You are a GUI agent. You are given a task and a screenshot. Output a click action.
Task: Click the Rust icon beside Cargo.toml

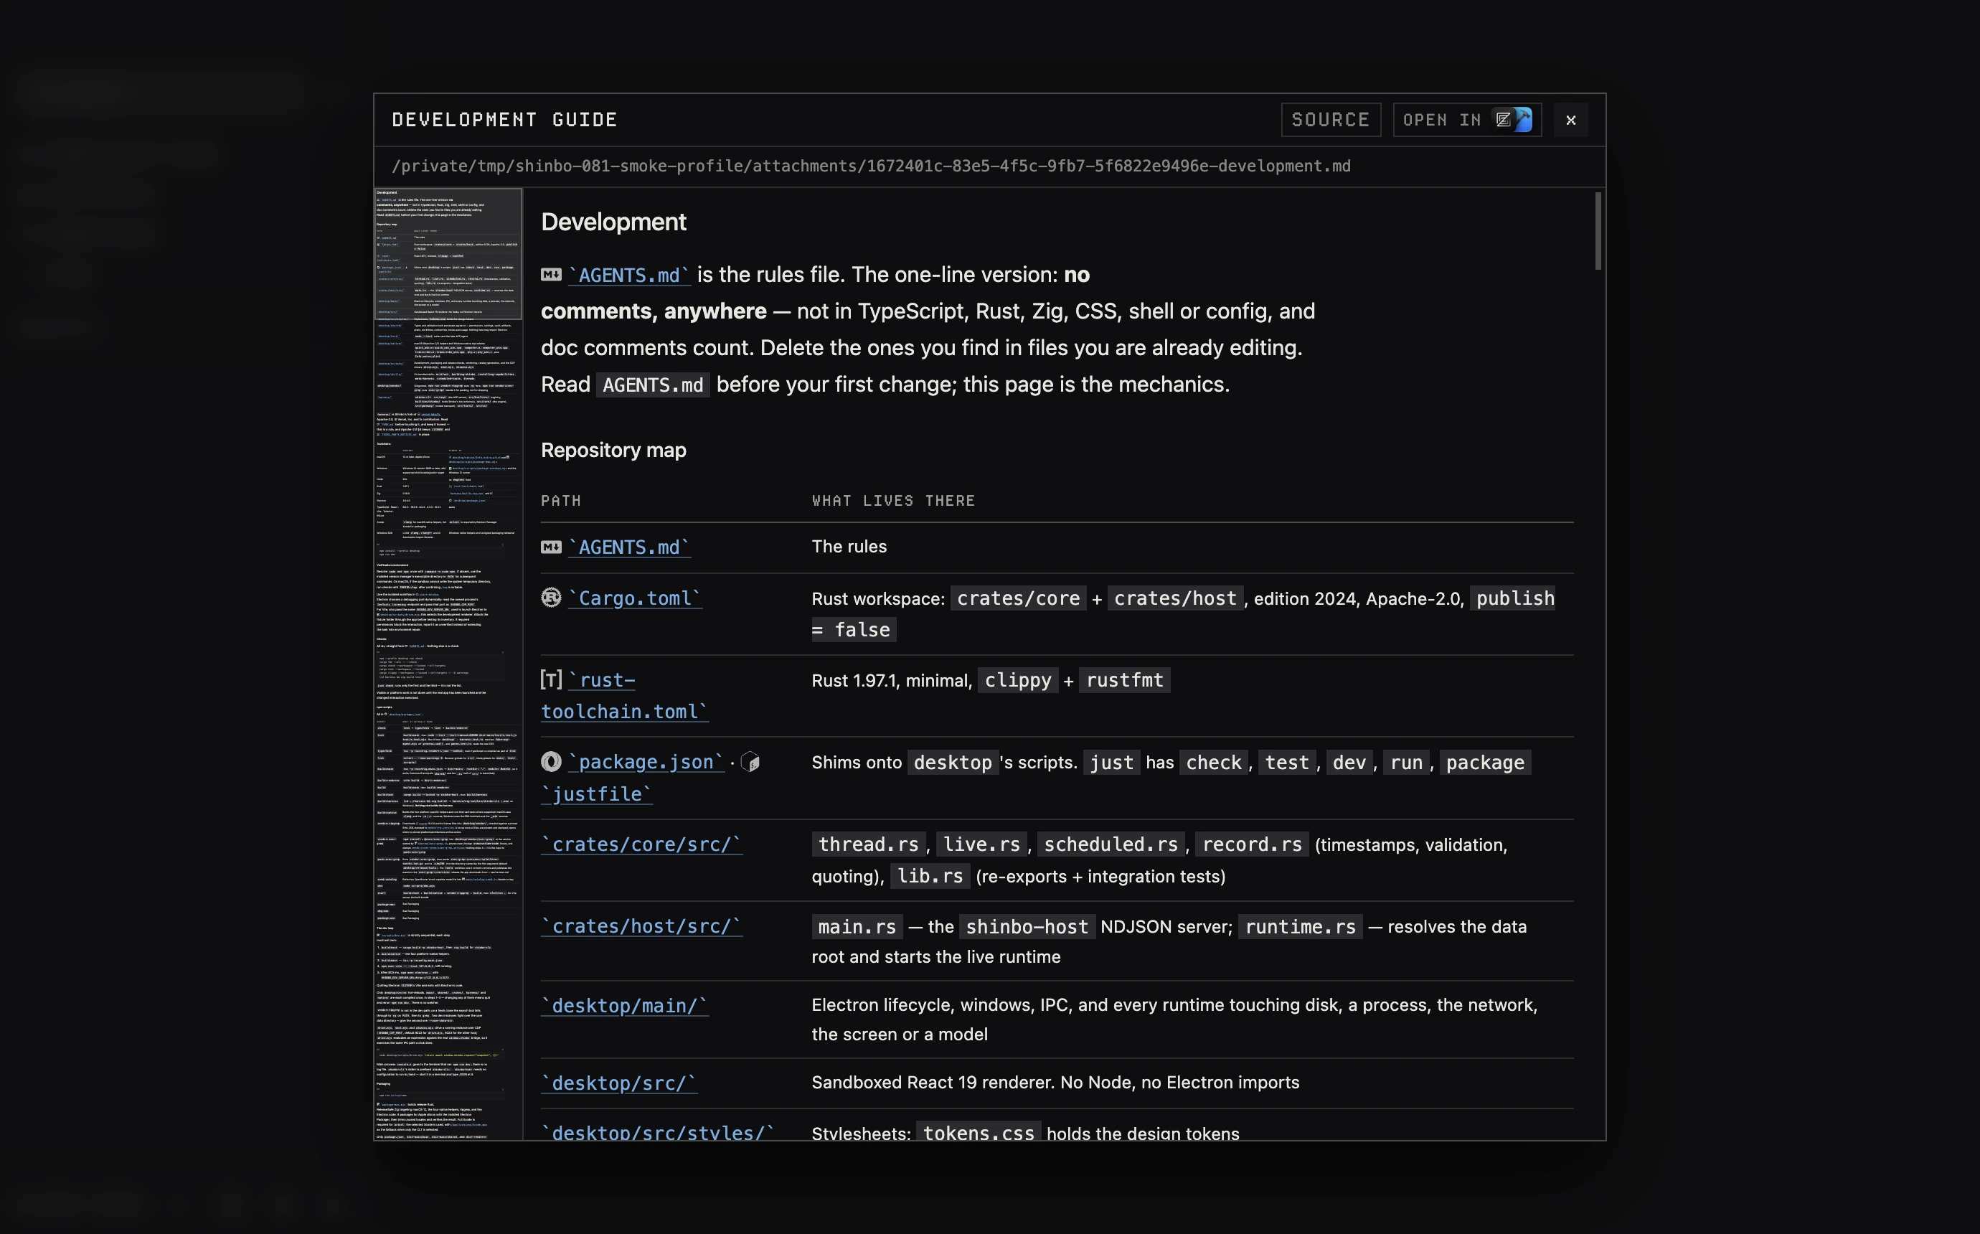[x=551, y=598]
